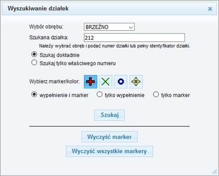Click the dialog resize grip corner

click(215, 172)
